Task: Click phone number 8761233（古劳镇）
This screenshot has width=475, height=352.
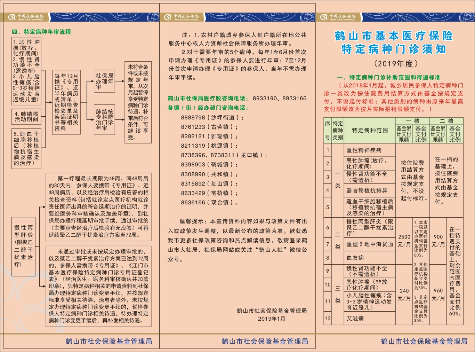Action: [209, 127]
